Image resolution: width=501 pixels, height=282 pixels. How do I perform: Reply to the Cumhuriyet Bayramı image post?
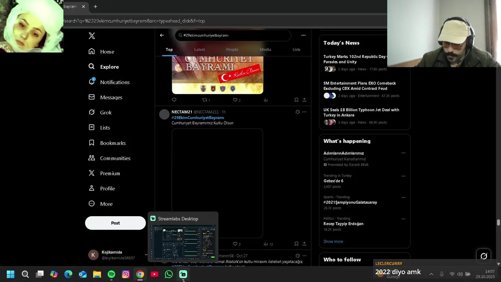(174, 100)
